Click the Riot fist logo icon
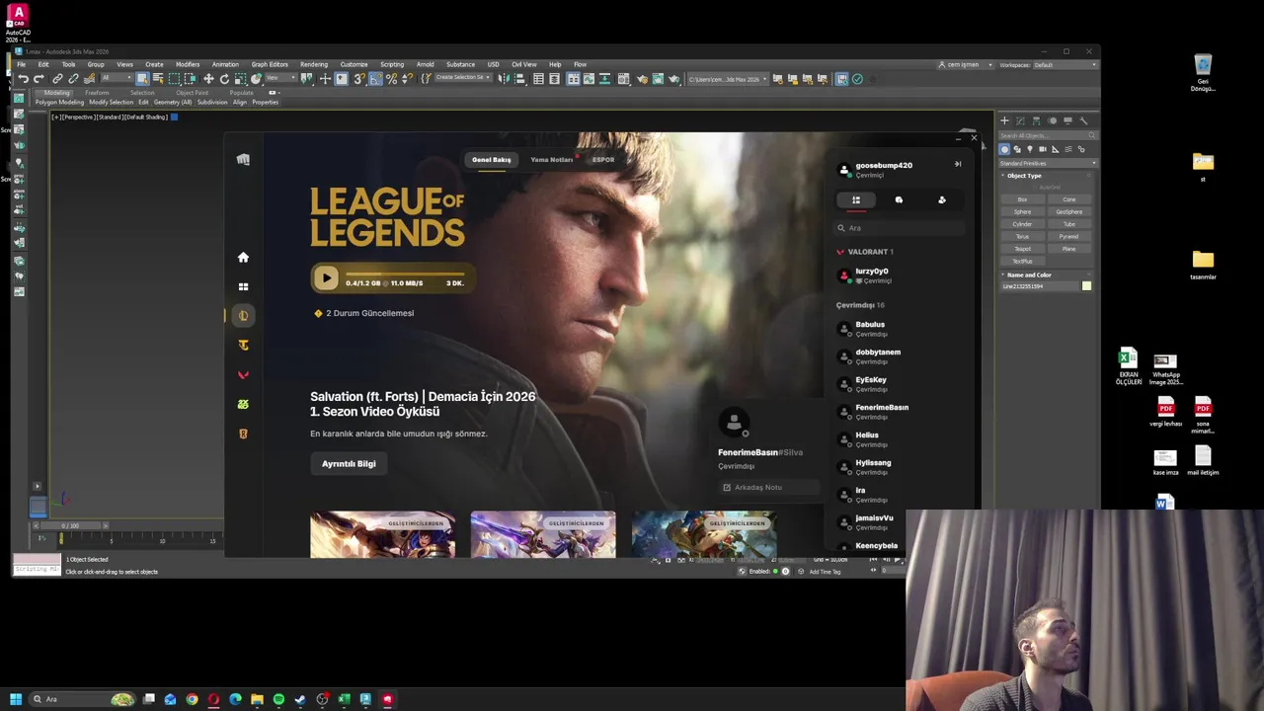The height and width of the screenshot is (711, 1264). (x=243, y=159)
